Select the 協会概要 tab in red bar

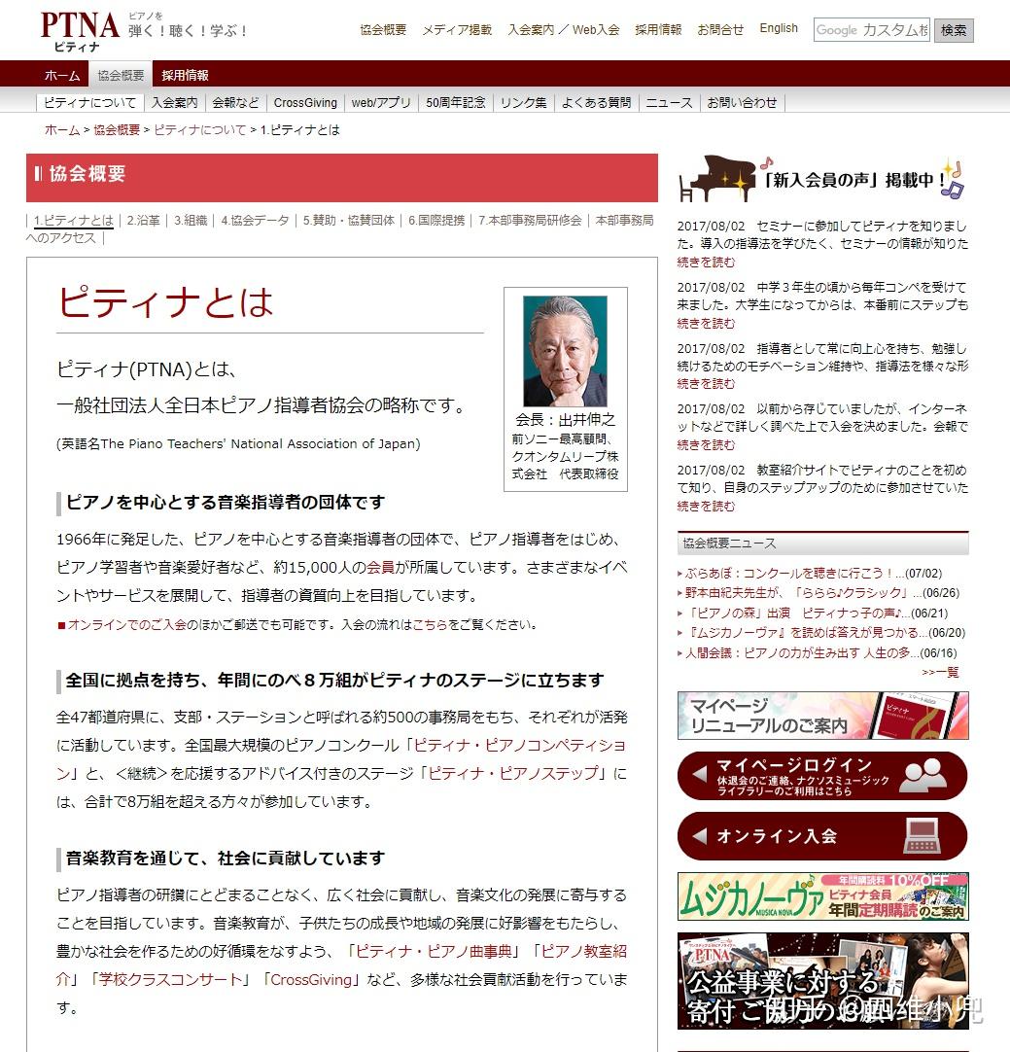(x=121, y=75)
